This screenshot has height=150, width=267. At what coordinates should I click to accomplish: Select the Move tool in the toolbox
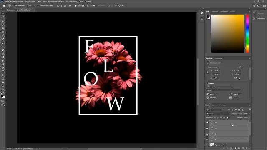coord(3,14)
